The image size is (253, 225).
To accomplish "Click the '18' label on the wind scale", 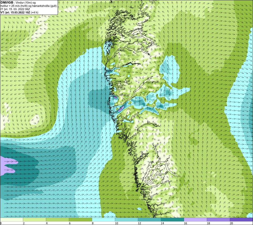I will pyautogui.click(x=208, y=223).
